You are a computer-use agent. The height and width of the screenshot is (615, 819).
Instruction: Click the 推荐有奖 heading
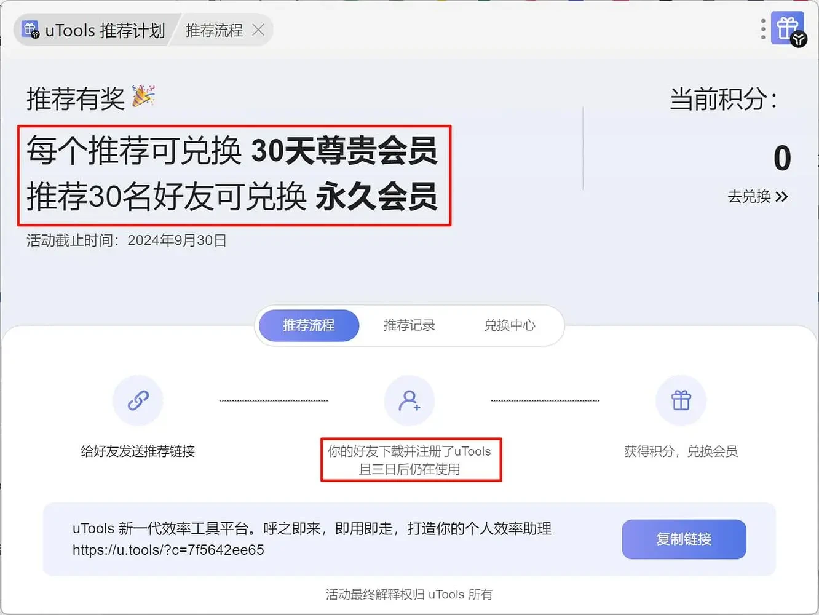[x=76, y=98]
